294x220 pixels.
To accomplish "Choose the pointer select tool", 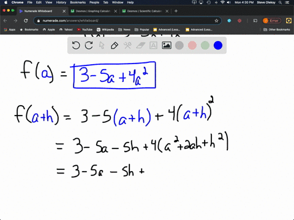I will [x=102, y=45].
